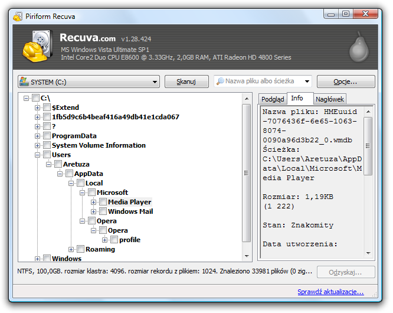Viewport: 393px width, 313px height.
Task: Collapse the AppData folder node
Action: click(60, 174)
